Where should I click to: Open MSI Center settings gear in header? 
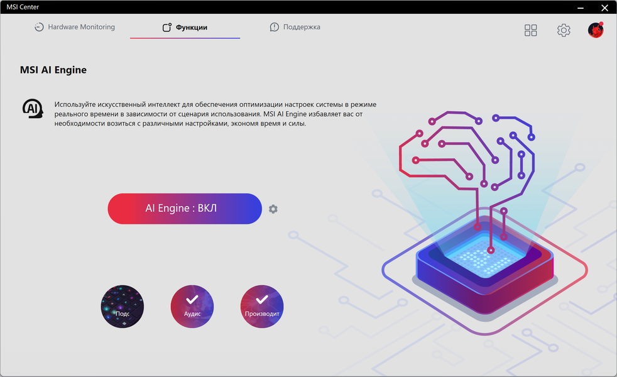point(564,30)
